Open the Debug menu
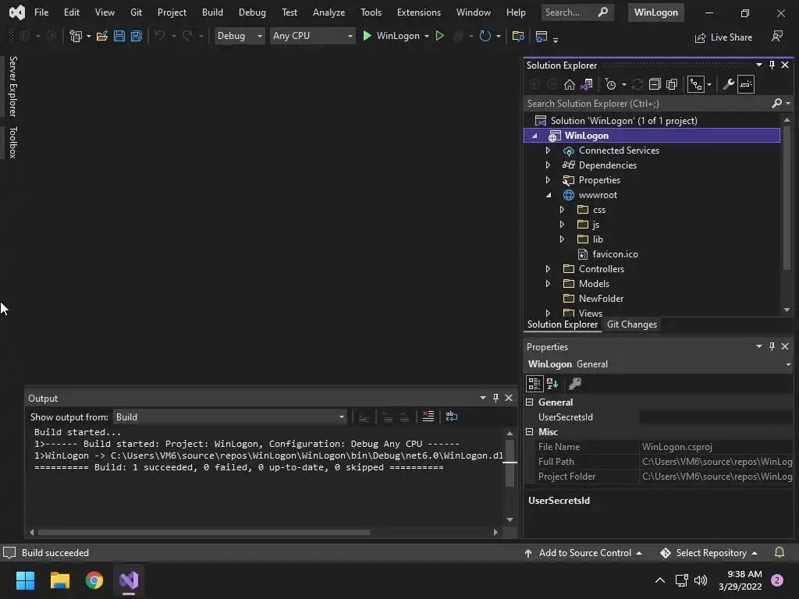799x599 pixels. coord(252,12)
